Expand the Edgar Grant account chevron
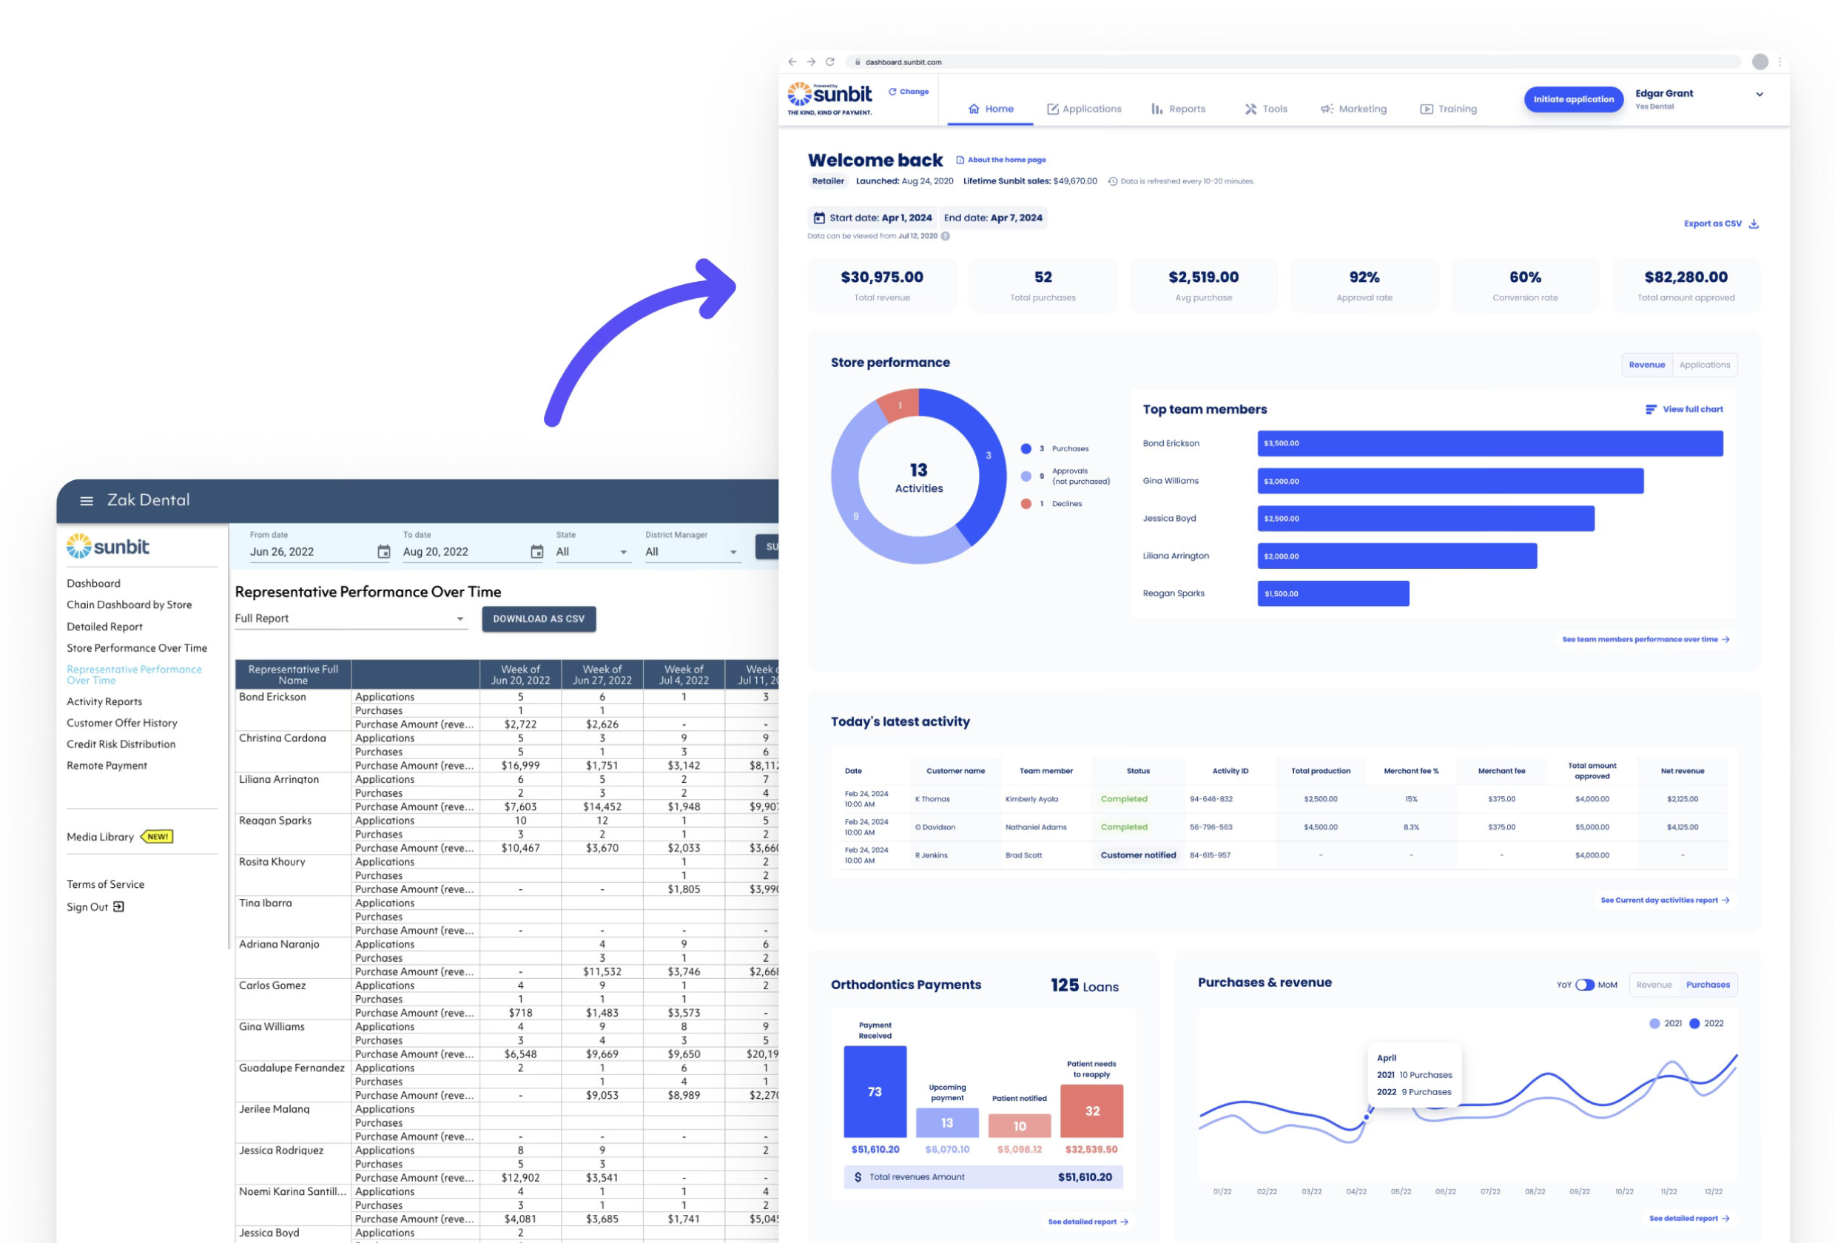1835x1243 pixels. click(x=1760, y=95)
